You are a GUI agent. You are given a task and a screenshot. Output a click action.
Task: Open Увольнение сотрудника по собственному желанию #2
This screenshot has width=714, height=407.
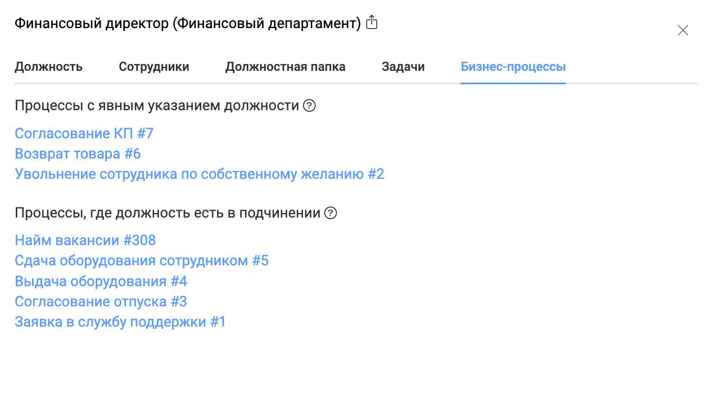click(199, 174)
